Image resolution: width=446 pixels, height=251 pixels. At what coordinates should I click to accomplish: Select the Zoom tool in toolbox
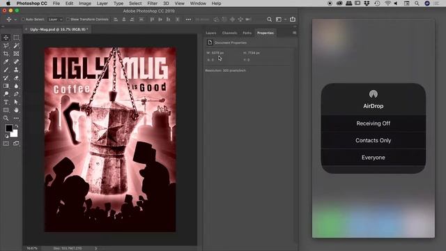click(x=6, y=118)
